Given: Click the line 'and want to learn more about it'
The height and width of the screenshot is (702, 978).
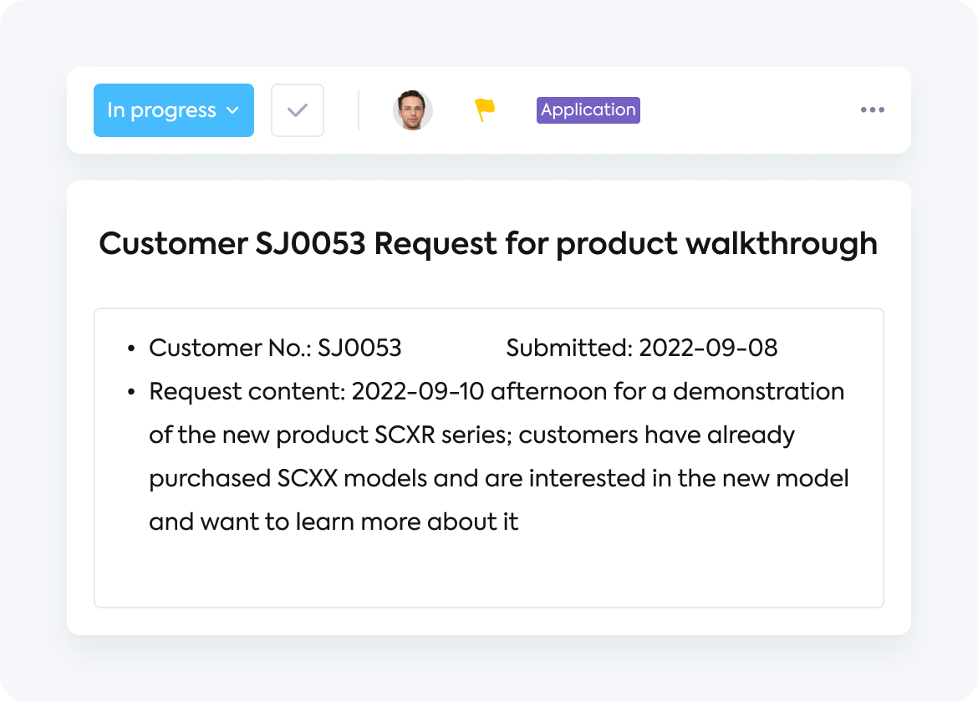Looking at the screenshot, I should [334, 521].
